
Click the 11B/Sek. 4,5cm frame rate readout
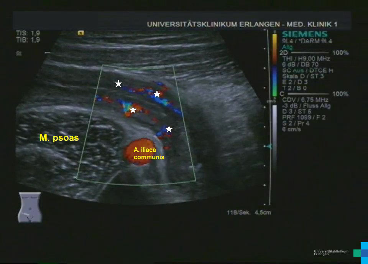249,213
